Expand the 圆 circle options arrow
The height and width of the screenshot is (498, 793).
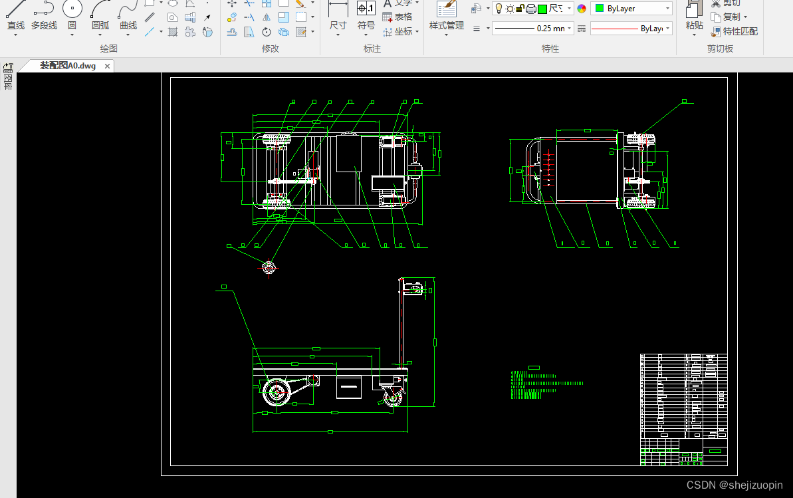72,35
